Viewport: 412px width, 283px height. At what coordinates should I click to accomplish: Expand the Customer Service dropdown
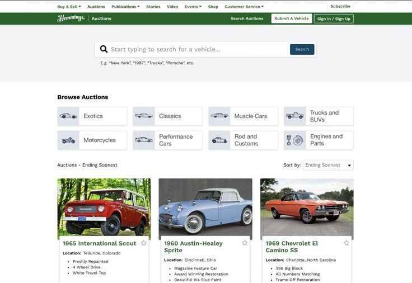[244, 7]
